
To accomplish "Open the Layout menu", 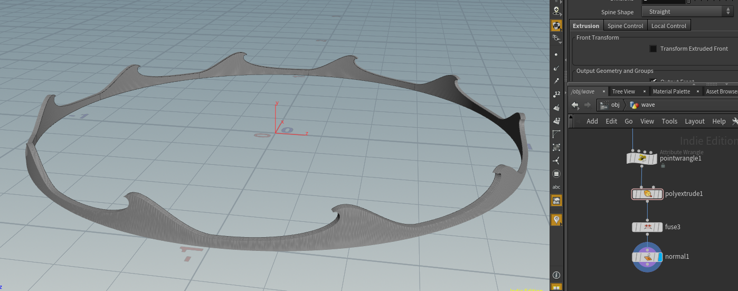I will pos(695,121).
